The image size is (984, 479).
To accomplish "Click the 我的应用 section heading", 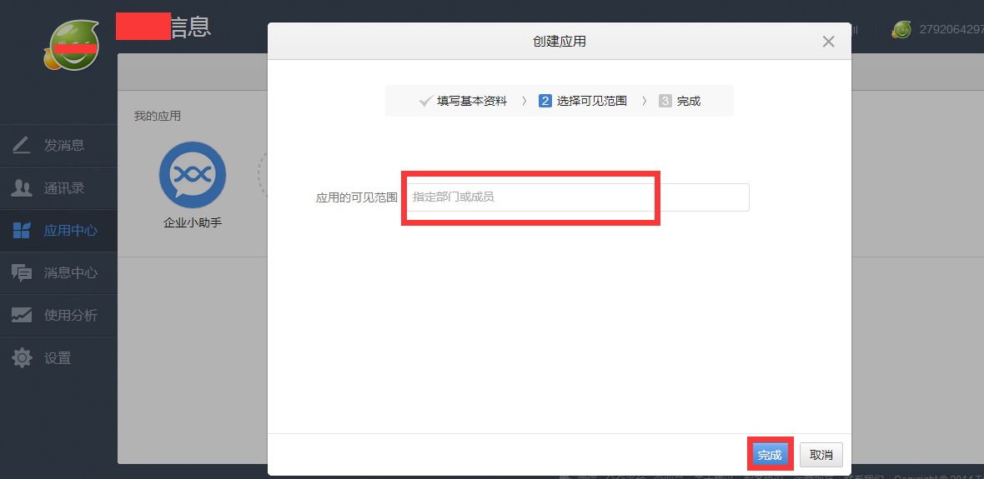I will 158,116.
